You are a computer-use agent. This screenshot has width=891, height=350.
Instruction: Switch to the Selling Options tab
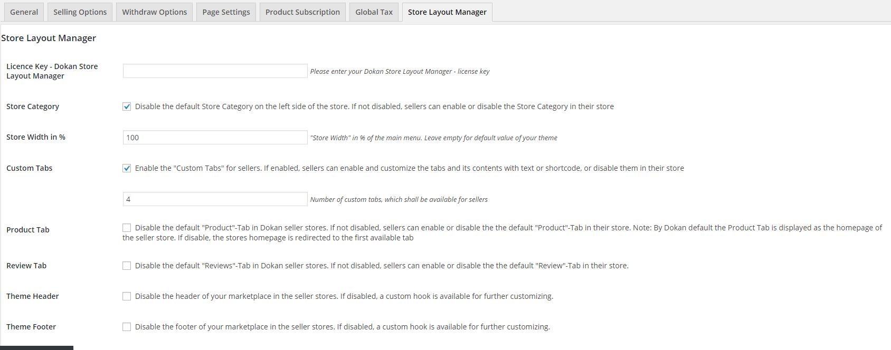80,12
